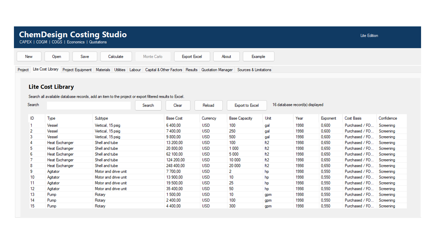The width and height of the screenshot is (435, 244).
Task: Save the current project
Action: tap(85, 57)
